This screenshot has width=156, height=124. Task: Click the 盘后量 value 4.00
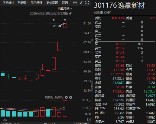tap(121, 96)
